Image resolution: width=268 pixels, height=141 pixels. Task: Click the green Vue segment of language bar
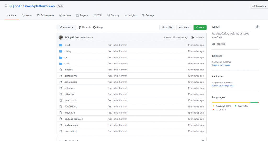click(x=254, y=102)
